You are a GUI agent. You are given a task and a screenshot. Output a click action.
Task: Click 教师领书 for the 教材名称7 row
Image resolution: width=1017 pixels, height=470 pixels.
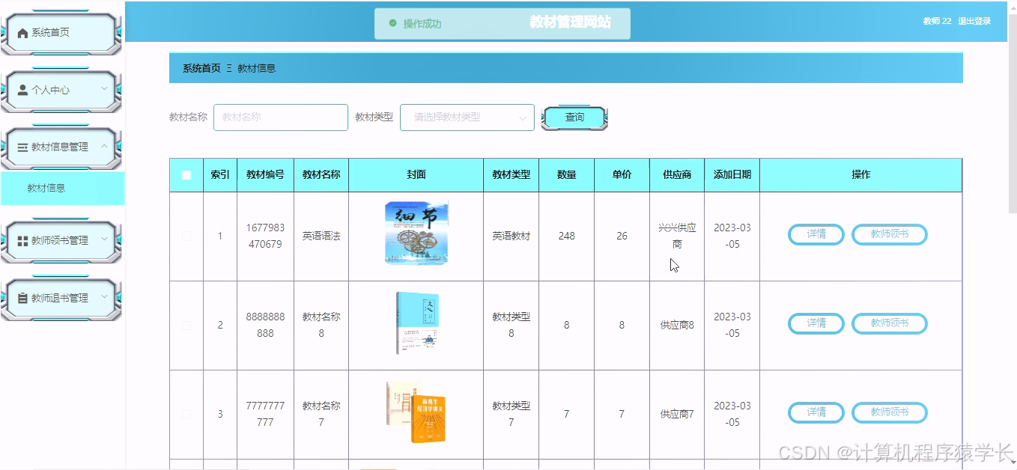pos(890,412)
